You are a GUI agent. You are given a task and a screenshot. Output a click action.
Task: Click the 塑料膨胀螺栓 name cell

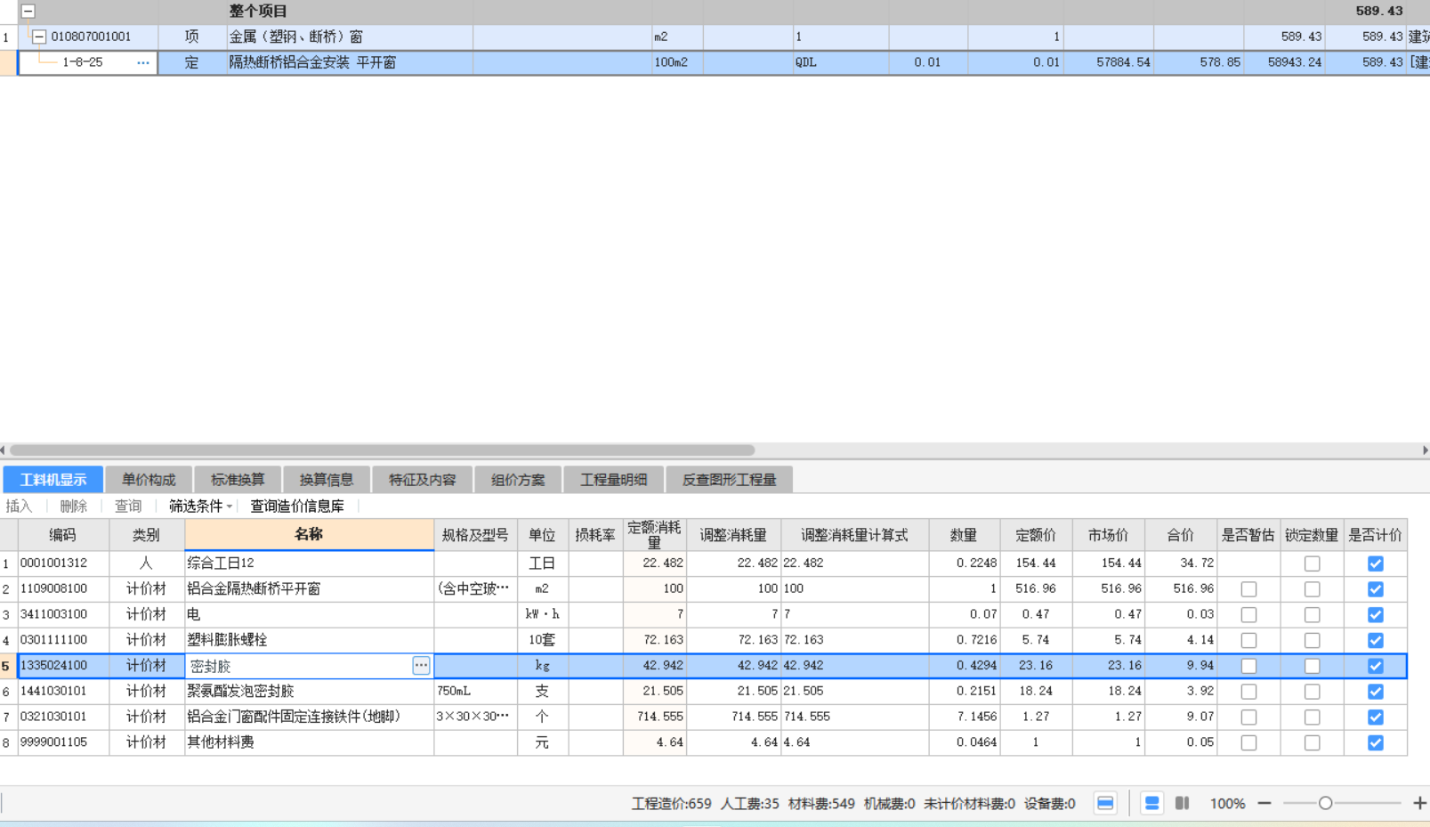(309, 640)
